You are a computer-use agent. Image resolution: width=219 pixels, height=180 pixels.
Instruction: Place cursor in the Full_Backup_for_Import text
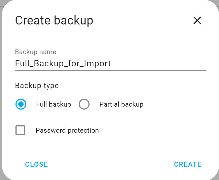[x=63, y=63]
